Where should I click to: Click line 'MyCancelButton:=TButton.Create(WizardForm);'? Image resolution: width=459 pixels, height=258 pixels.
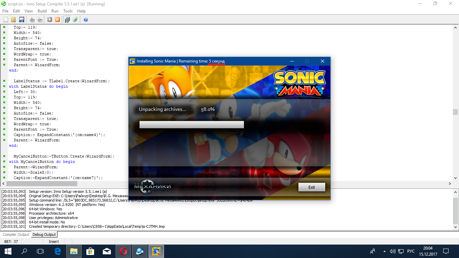(64, 156)
